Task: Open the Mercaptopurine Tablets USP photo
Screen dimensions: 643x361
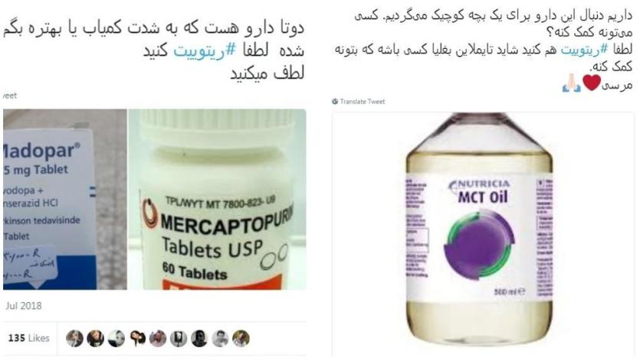Action: pos(218,200)
